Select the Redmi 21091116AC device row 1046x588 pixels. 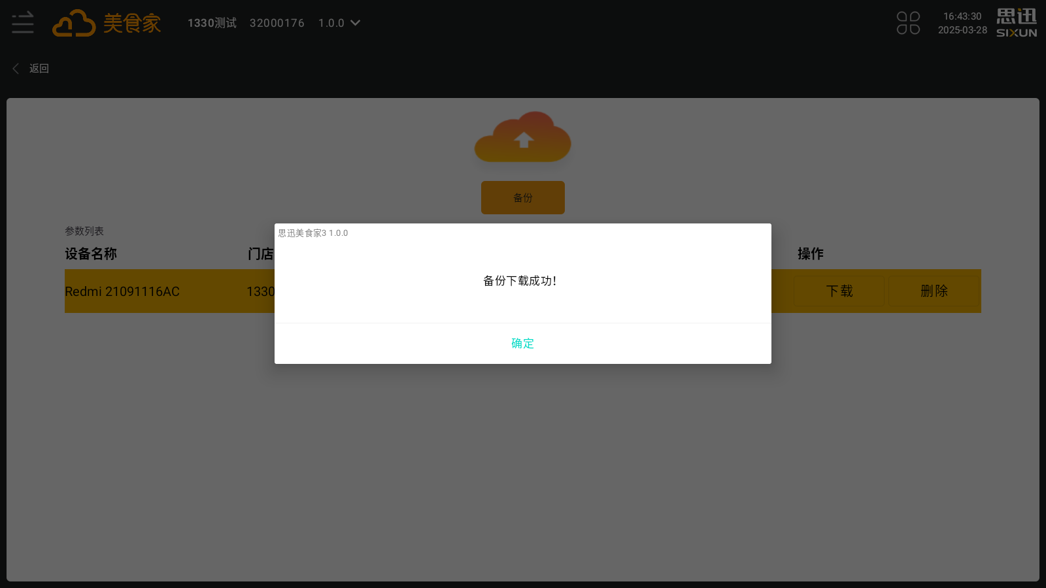point(523,291)
